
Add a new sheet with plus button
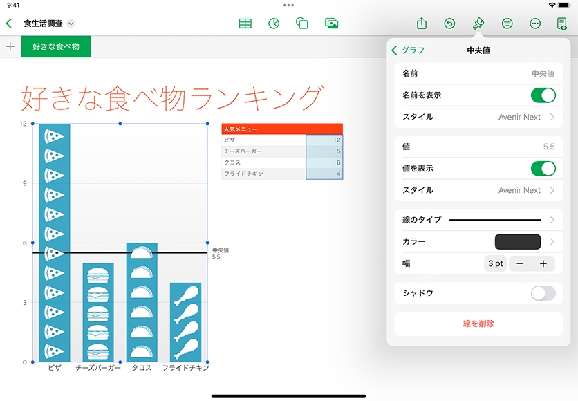(x=10, y=47)
